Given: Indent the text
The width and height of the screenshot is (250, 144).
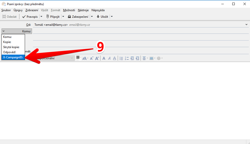Looking at the screenshot, I should point(137,58).
